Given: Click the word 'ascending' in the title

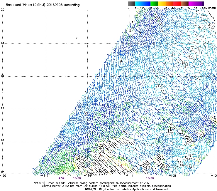Looking at the screenshot, I should (x=72, y=5).
